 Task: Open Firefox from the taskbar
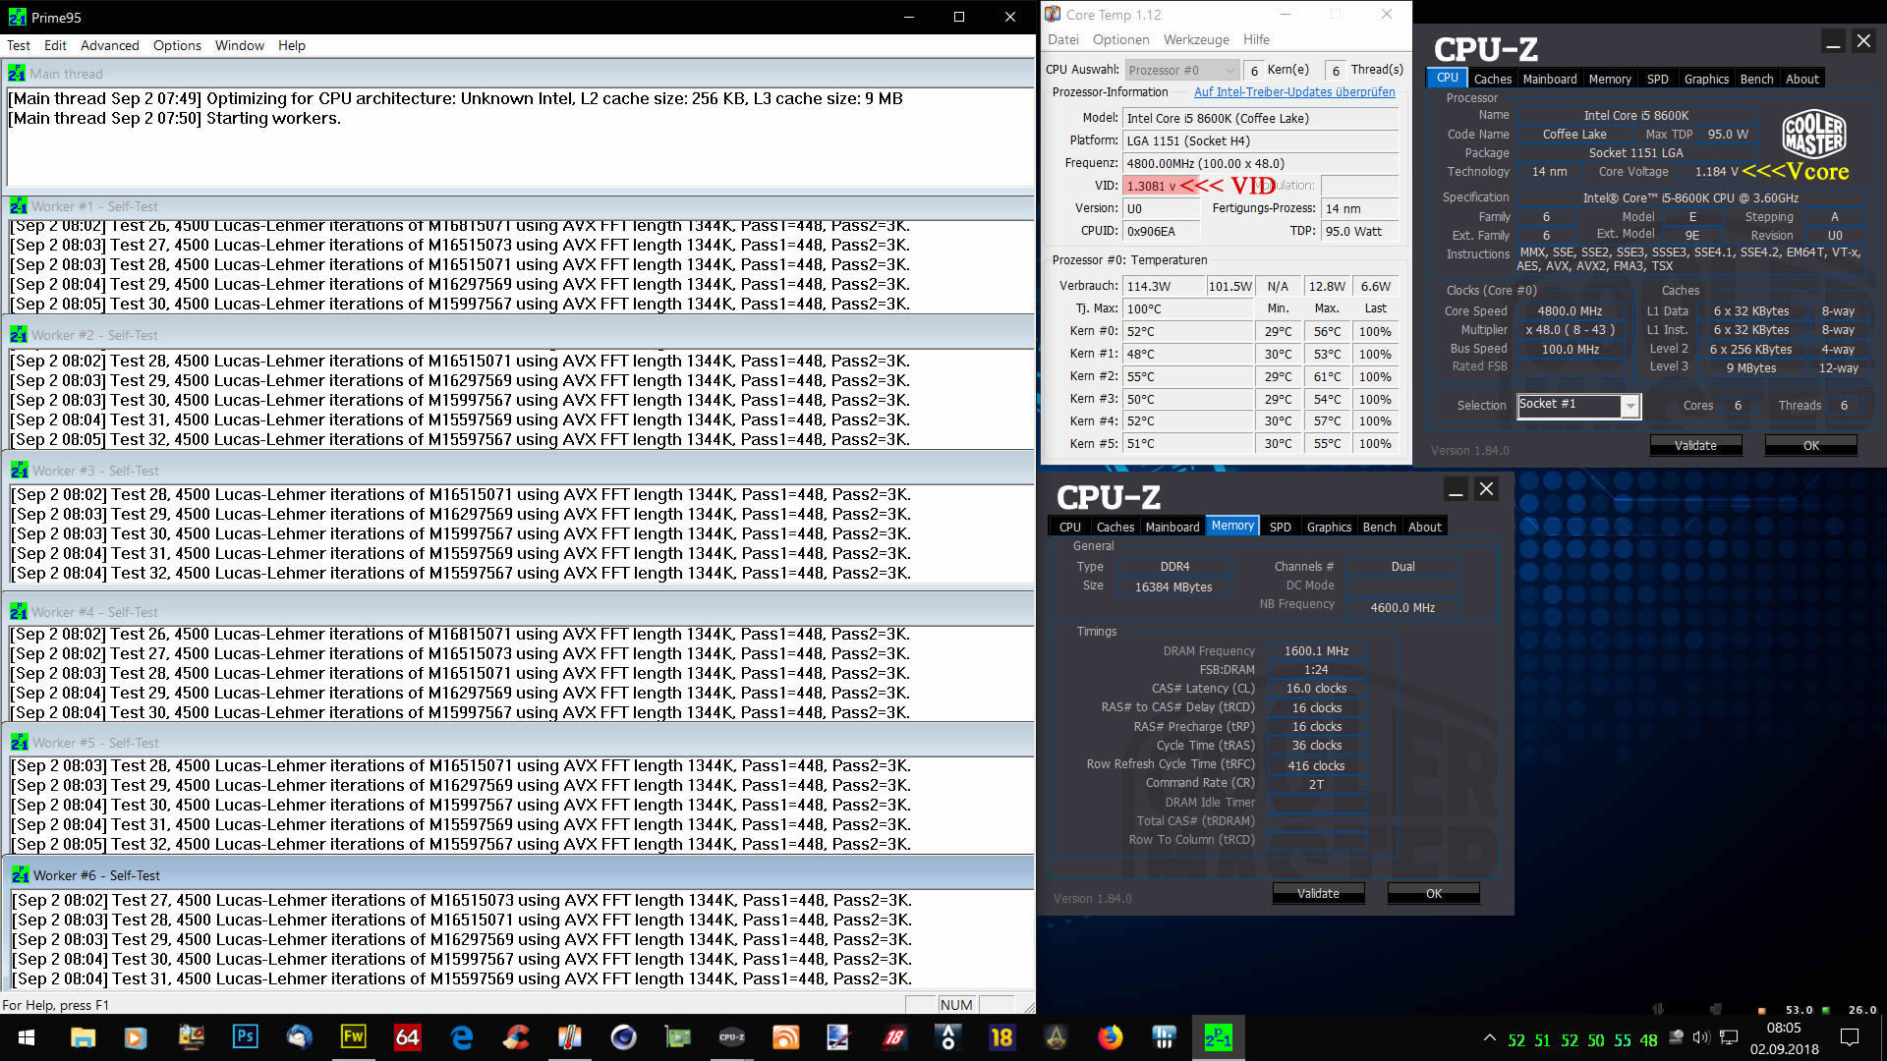[1110, 1037]
